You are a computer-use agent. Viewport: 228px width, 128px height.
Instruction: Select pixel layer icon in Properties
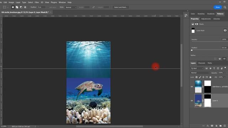click(x=193, y=24)
